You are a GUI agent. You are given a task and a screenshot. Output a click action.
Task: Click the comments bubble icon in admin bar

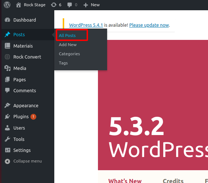coord(69,5)
